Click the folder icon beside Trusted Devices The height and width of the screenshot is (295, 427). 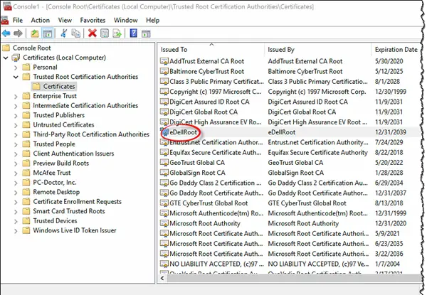tap(26, 221)
